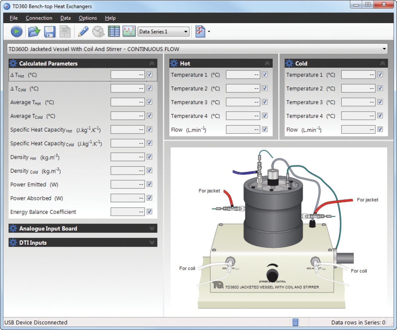This screenshot has height=330, width=397.
Task: Uncheck the Energy Balance Coefficient checkbox
Action: (150, 212)
